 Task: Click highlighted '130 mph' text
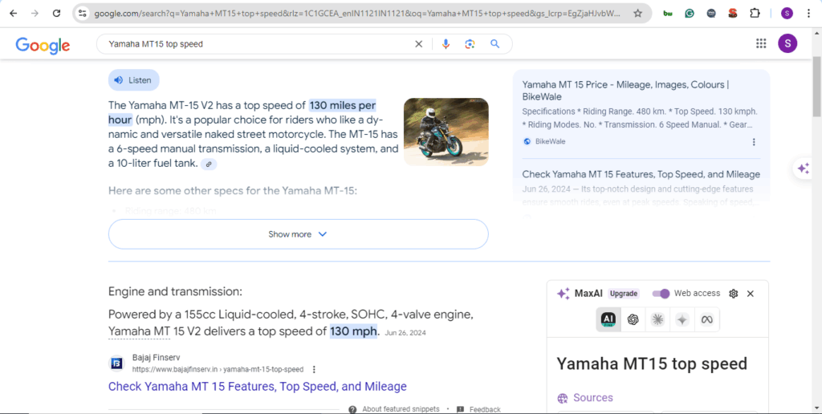pyautogui.click(x=353, y=331)
